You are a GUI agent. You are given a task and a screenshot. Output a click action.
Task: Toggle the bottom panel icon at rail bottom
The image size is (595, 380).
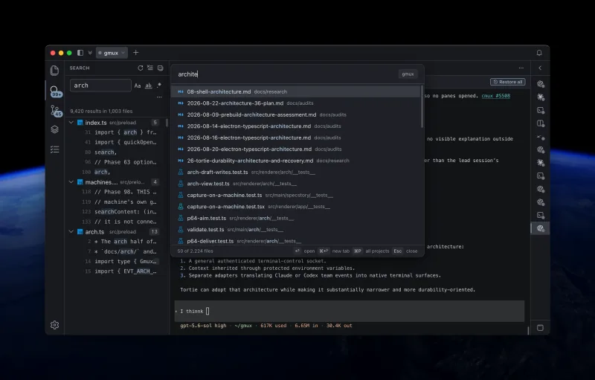541,328
